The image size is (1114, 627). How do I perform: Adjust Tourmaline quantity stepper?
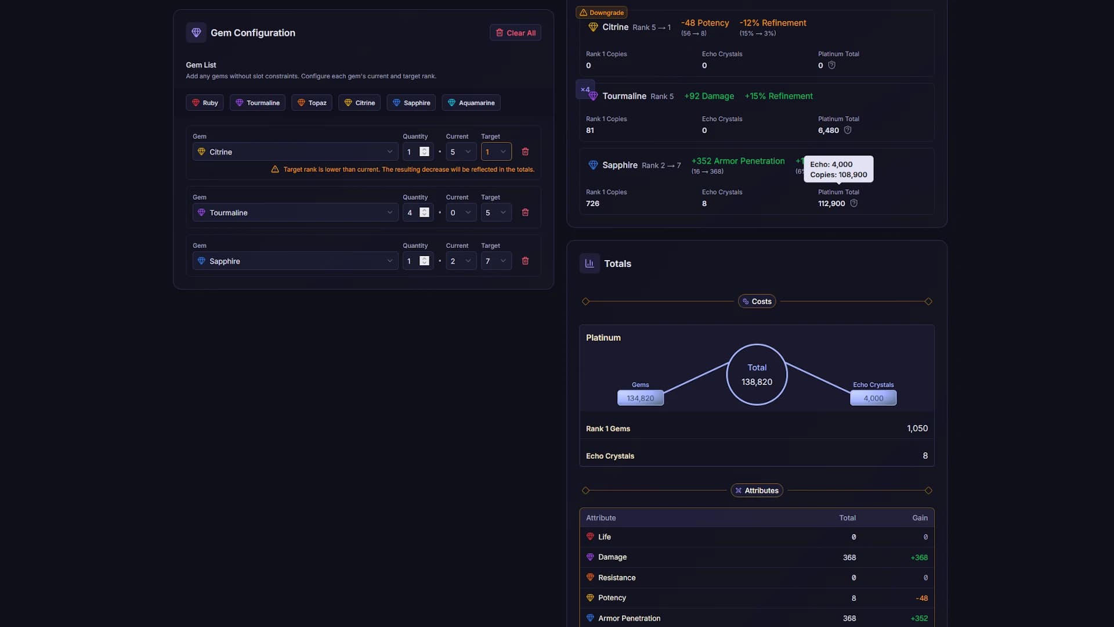[424, 212]
